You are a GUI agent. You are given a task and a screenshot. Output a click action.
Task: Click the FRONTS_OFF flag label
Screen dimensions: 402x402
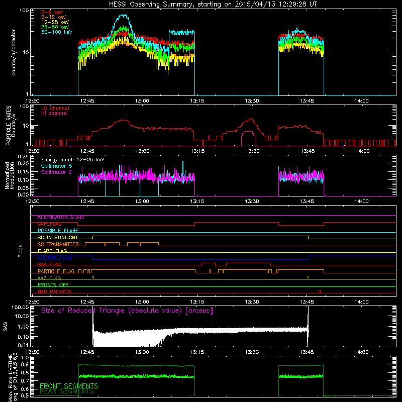(53, 285)
